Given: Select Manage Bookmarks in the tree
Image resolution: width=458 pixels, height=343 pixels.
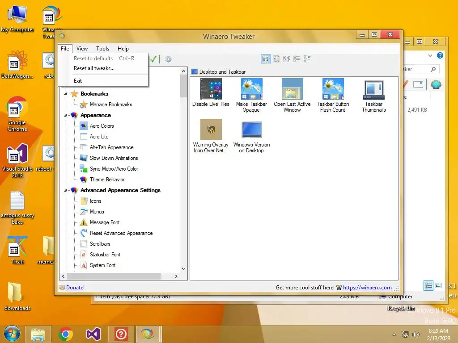Looking at the screenshot, I should click(x=111, y=105).
